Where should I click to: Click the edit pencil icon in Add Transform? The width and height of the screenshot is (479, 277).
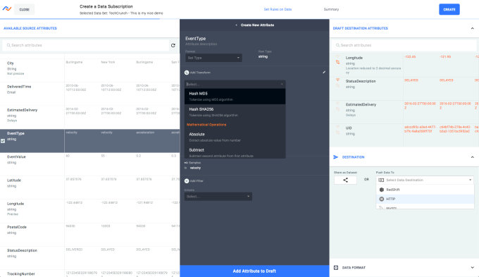[324, 73]
